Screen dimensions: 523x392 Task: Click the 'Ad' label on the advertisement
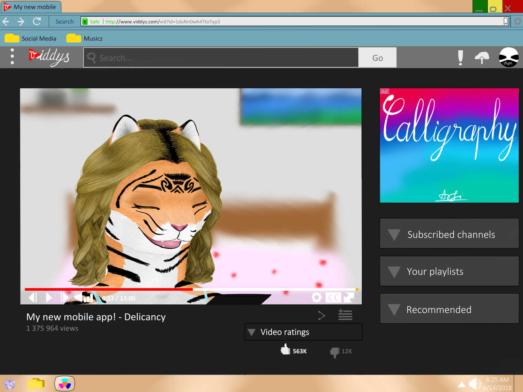pos(384,91)
